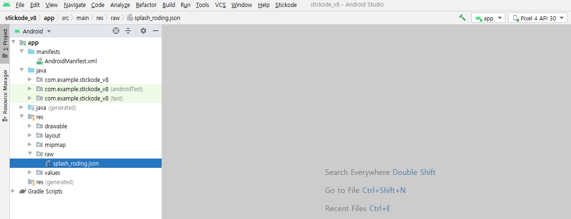This screenshot has height=219, width=571.
Task: Expand the java (generated) arrow
Action: click(x=22, y=107)
